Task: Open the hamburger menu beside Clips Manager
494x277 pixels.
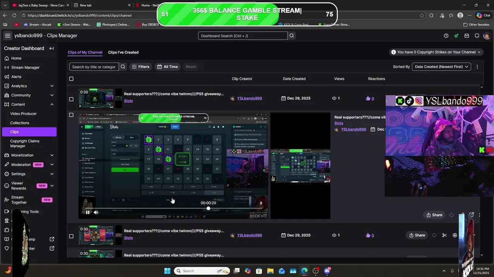Action: click(x=8, y=35)
